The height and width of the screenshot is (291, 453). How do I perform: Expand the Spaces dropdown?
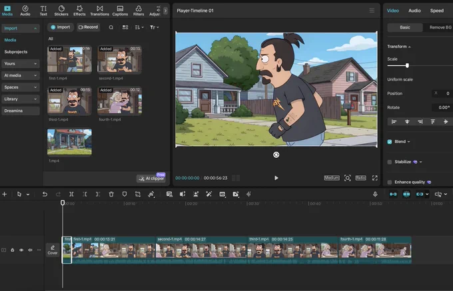click(20, 87)
